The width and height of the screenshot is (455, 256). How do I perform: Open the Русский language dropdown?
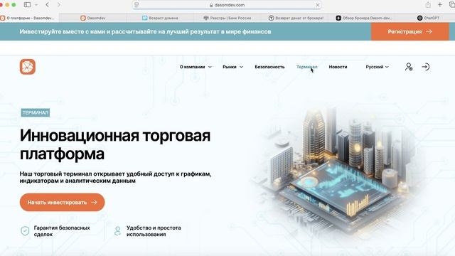pyautogui.click(x=377, y=67)
